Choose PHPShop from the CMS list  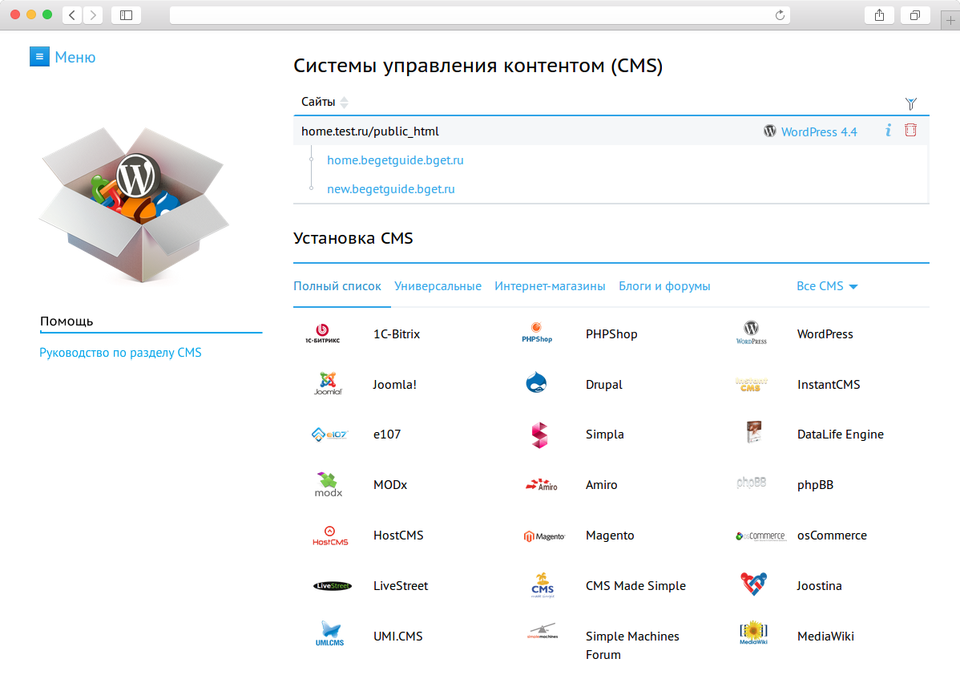tap(611, 333)
